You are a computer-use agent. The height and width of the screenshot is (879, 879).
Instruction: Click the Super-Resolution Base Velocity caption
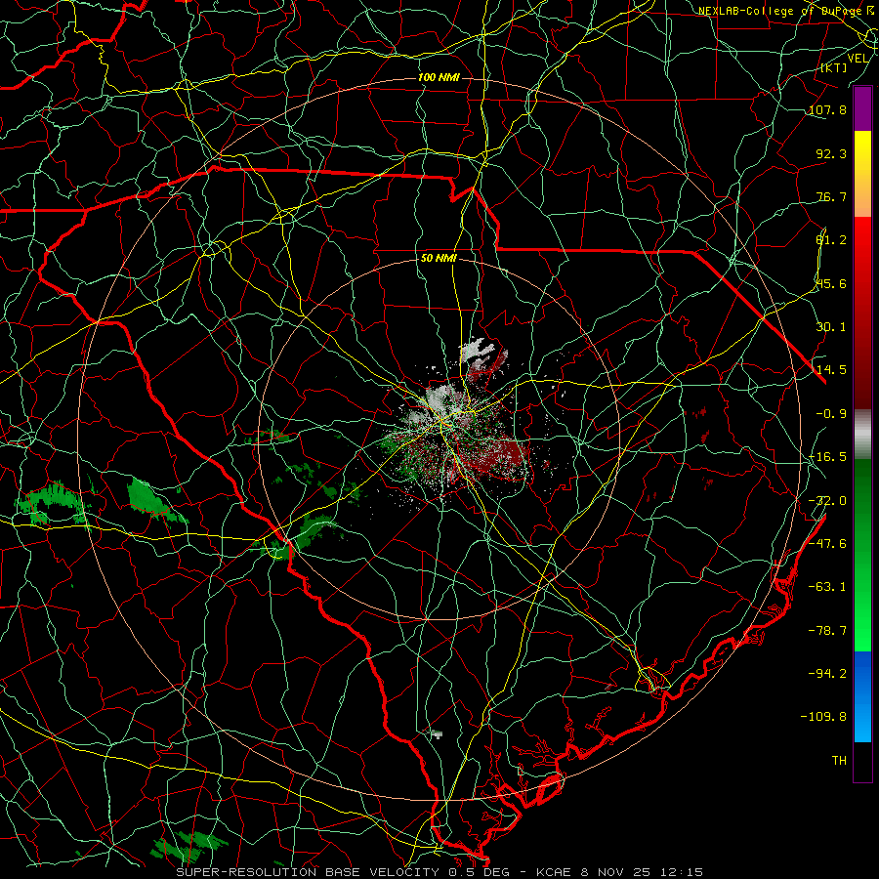[439, 872]
